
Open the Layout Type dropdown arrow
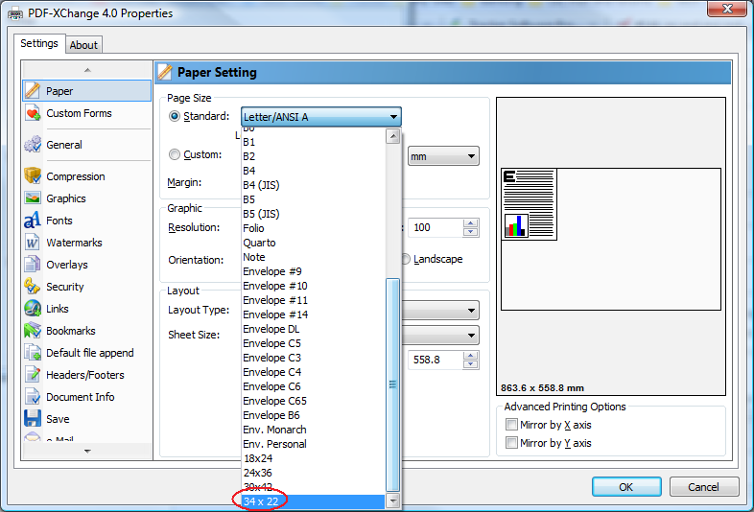[471, 311]
